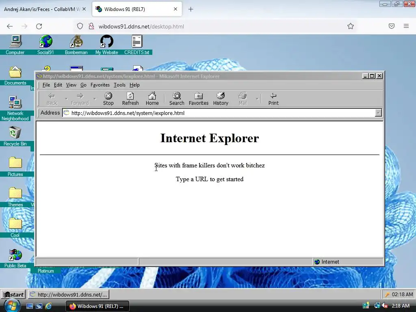Open the View menu
416x312 pixels.
(71, 85)
